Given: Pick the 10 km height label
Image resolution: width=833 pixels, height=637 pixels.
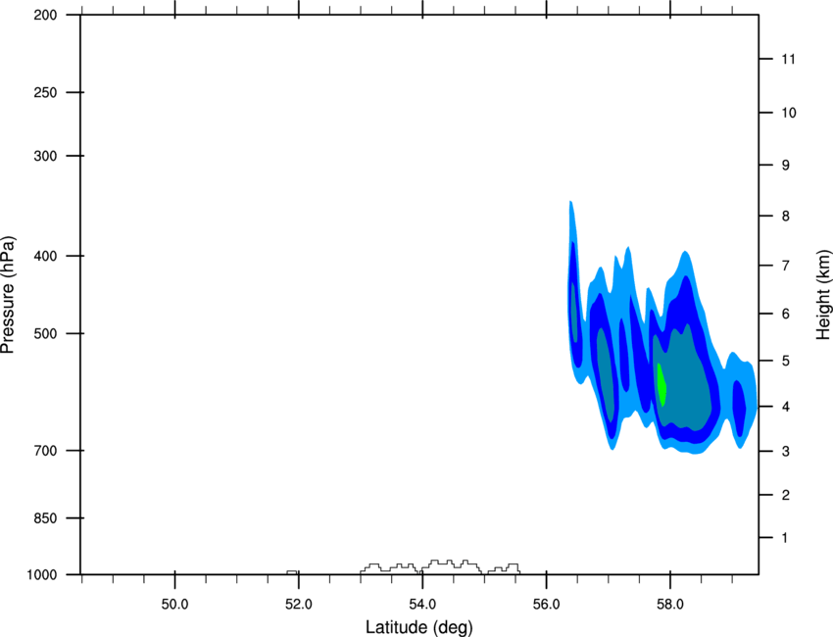Looking at the screenshot, I should click(x=789, y=113).
